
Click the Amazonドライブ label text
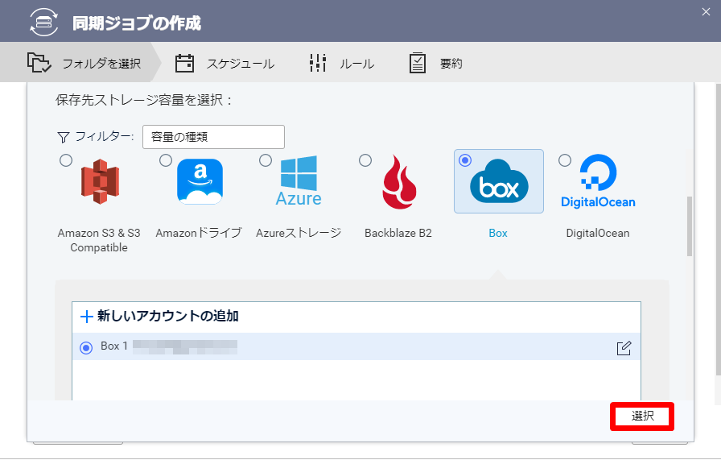(199, 233)
